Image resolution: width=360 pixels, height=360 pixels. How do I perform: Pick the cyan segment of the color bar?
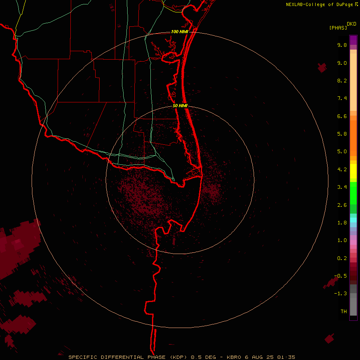pyautogui.click(x=353, y=220)
